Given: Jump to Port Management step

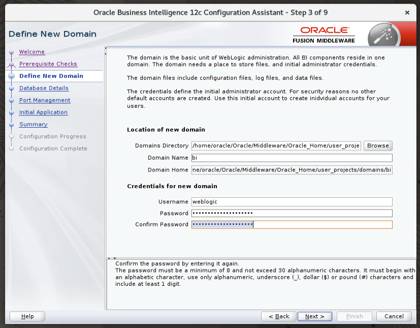Looking at the screenshot, I should coord(45,100).
